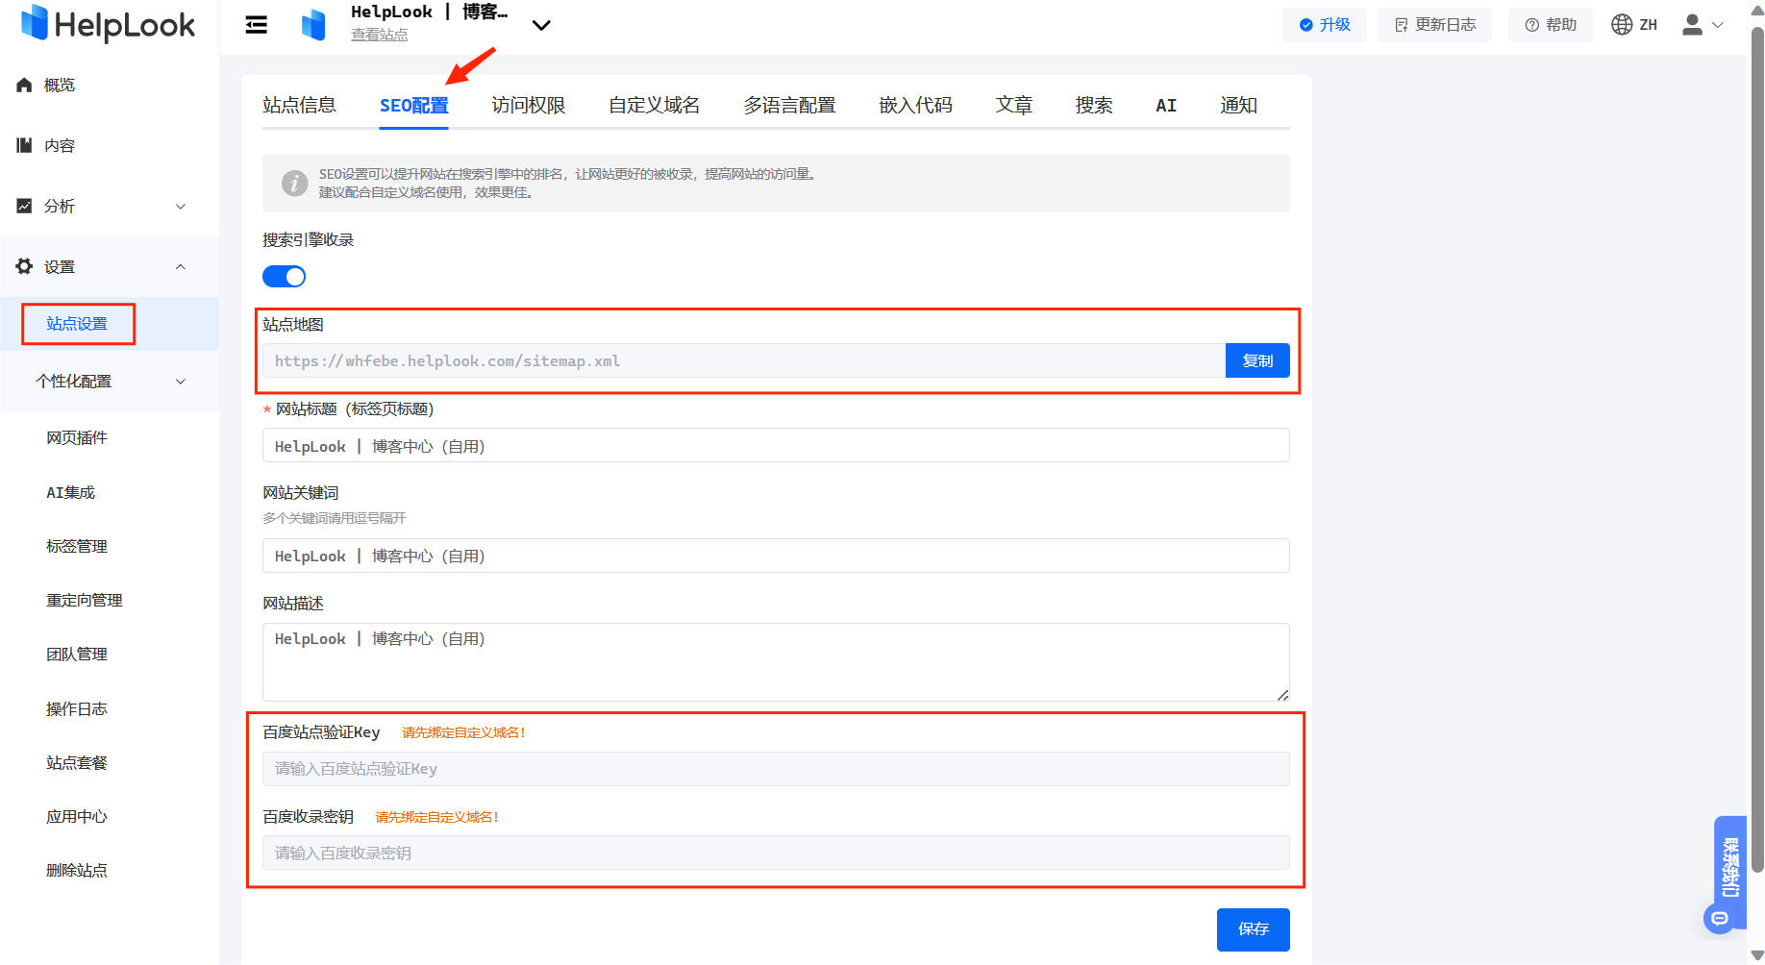Screen dimensions: 1765x965
Task: Click the 设置 gear icon
Action: [25, 266]
